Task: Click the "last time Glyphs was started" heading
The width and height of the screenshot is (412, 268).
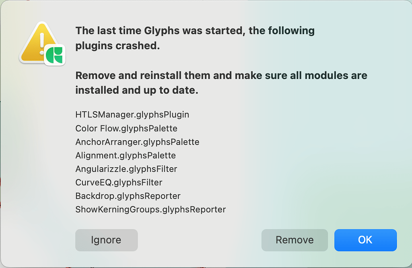Action: (x=195, y=31)
